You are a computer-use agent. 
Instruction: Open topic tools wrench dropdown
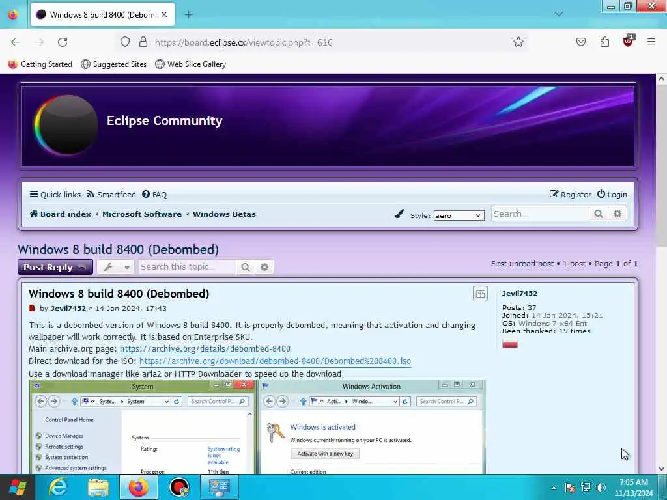point(116,267)
